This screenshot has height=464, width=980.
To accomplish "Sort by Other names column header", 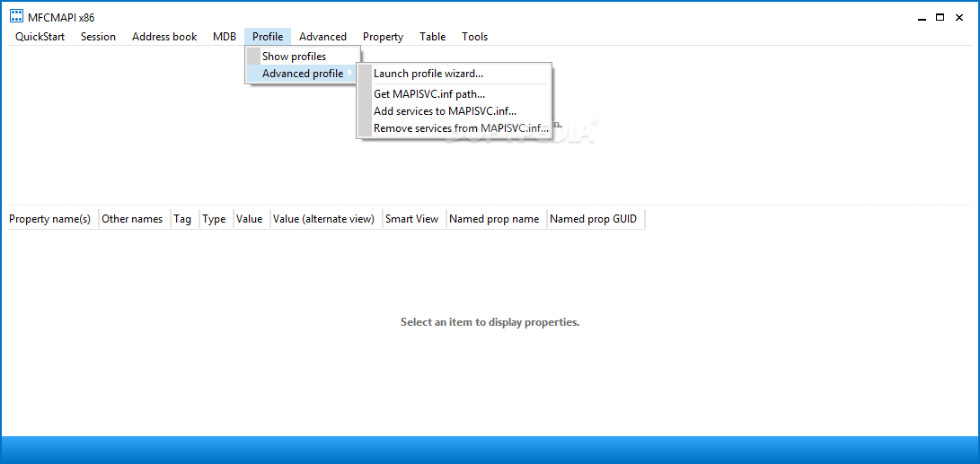I will [x=135, y=219].
